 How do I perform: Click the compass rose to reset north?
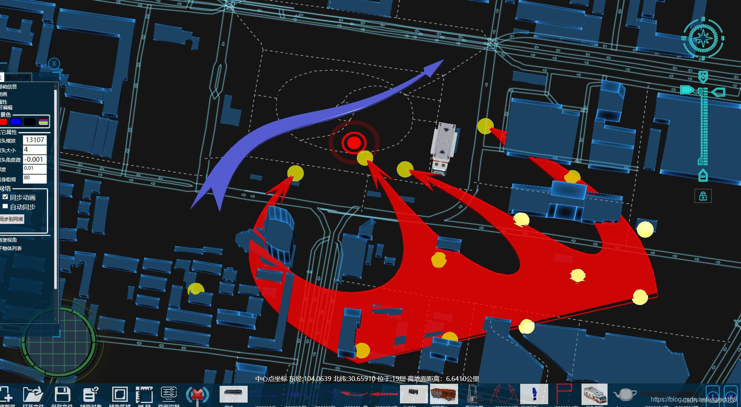coord(703,38)
